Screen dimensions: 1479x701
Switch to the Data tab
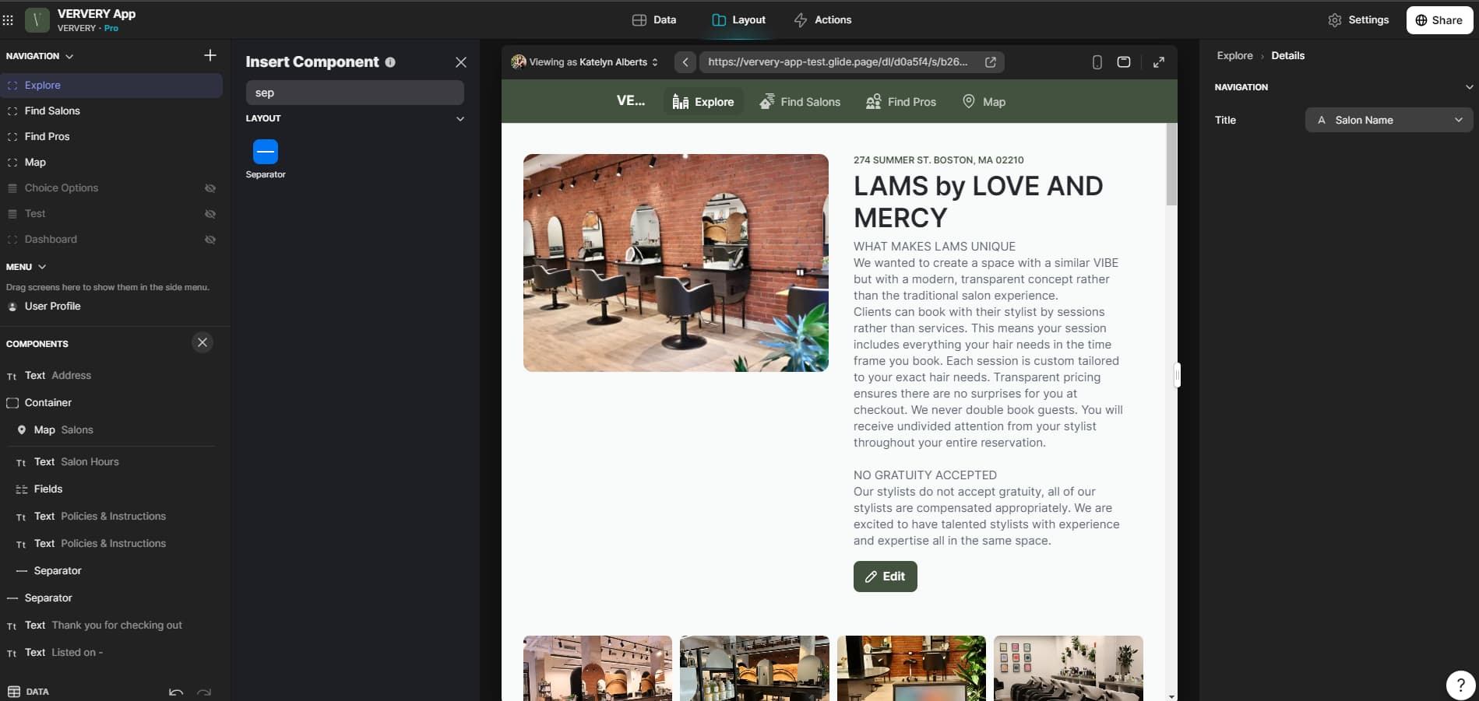(654, 20)
